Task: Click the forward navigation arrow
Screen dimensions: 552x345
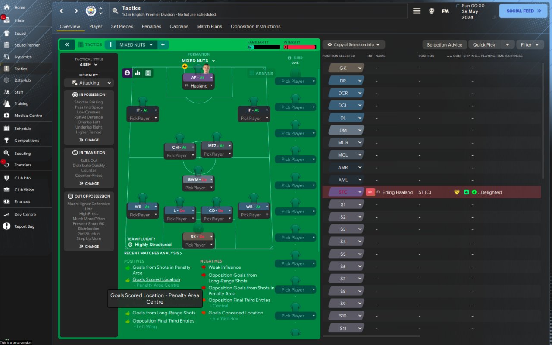Action: pyautogui.click(x=76, y=11)
